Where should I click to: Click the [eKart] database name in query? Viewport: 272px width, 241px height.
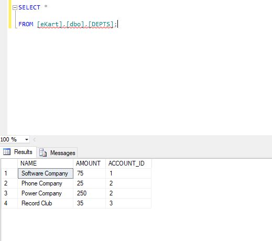click(x=50, y=24)
